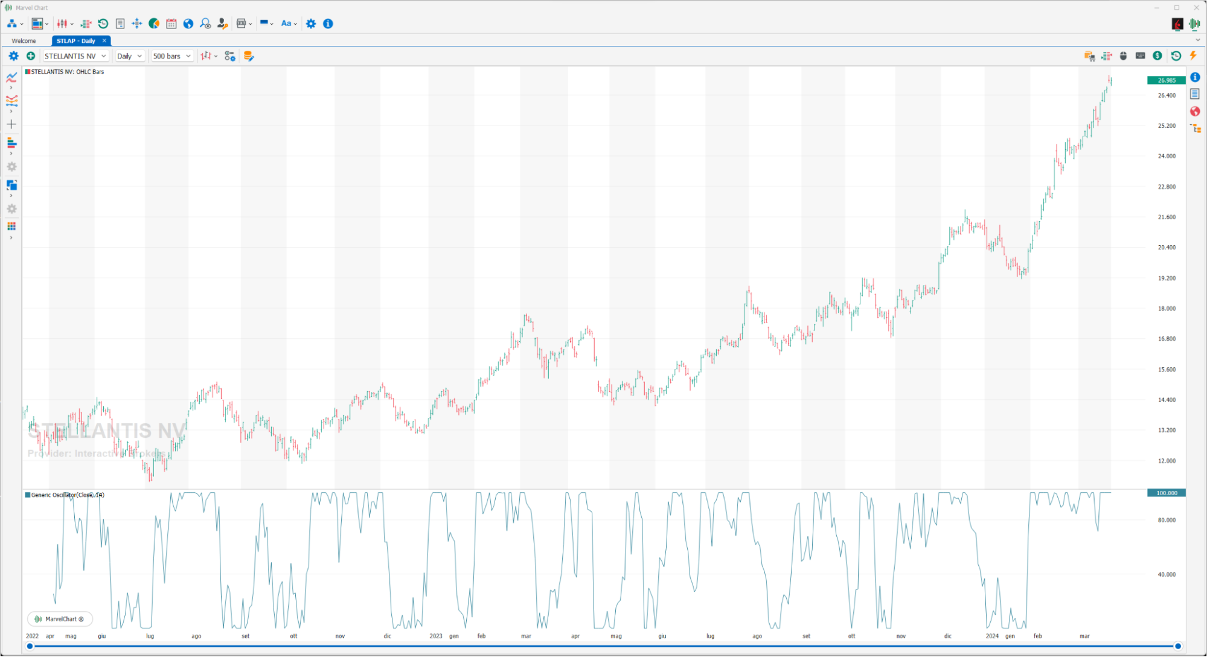Viewport: 1207px width, 657px height.
Task: Open the order book depth icon in main toolbar
Action: click(x=86, y=24)
